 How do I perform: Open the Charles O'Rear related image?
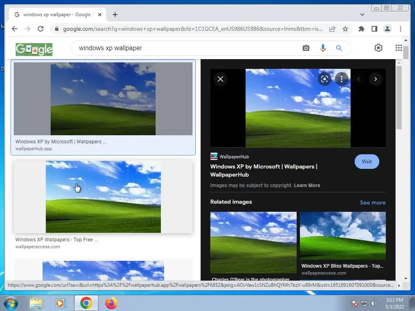point(253,243)
